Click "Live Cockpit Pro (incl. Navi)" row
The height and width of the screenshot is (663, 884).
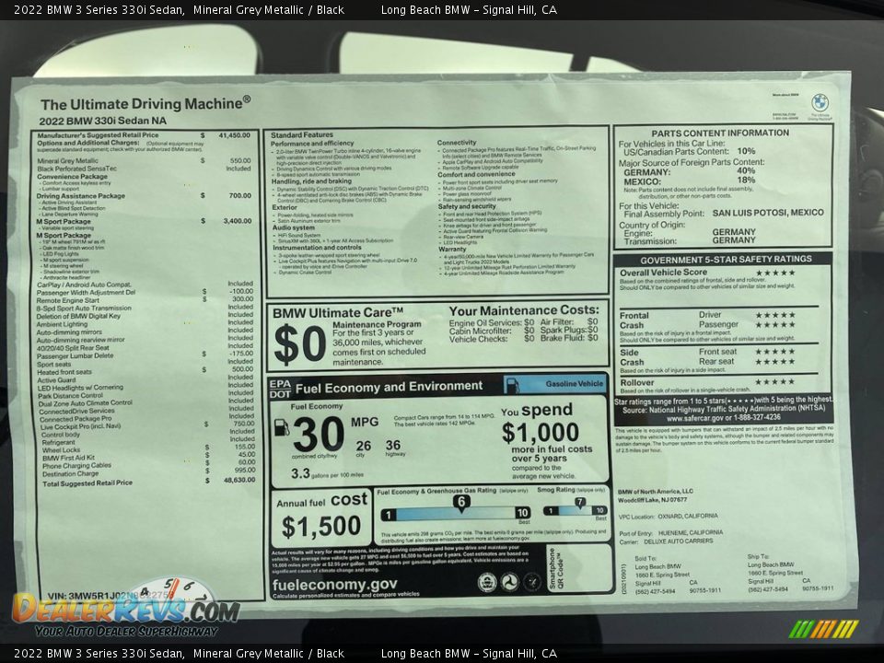[x=147, y=426]
